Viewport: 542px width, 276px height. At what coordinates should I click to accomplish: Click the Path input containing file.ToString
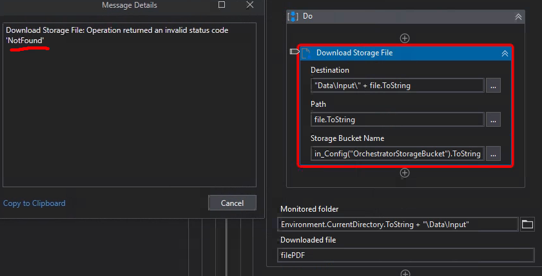397,120
